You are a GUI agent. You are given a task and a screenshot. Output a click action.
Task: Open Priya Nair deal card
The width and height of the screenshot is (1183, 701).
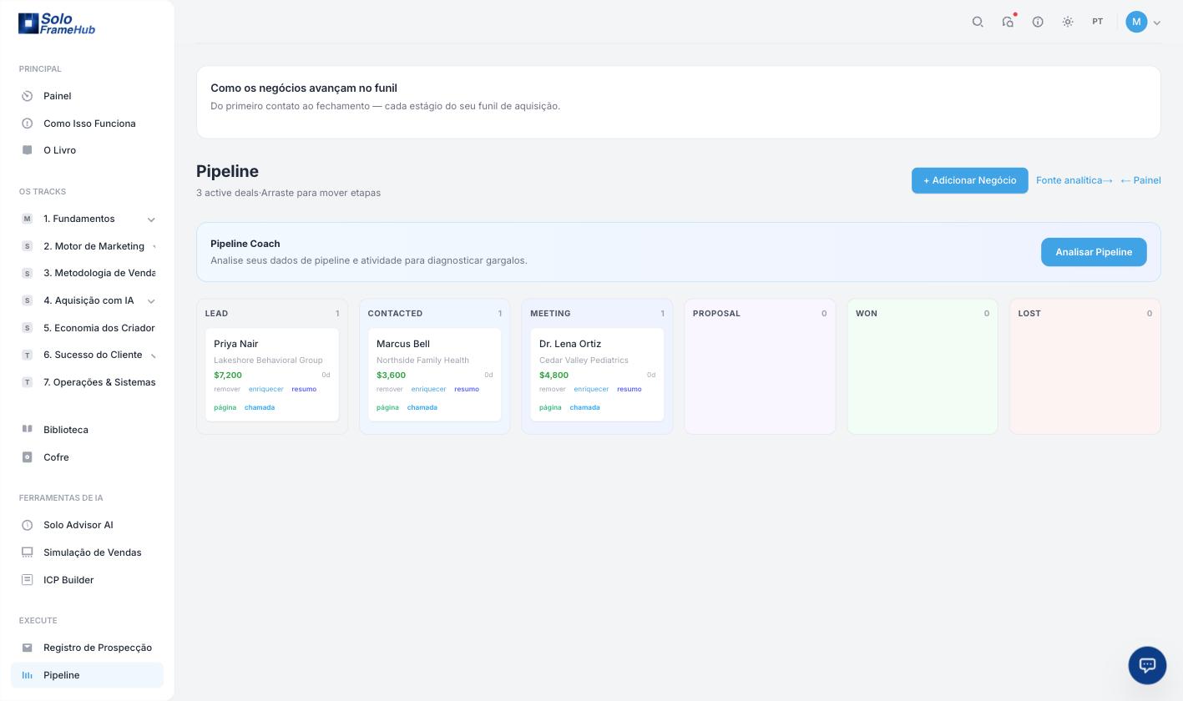click(272, 375)
